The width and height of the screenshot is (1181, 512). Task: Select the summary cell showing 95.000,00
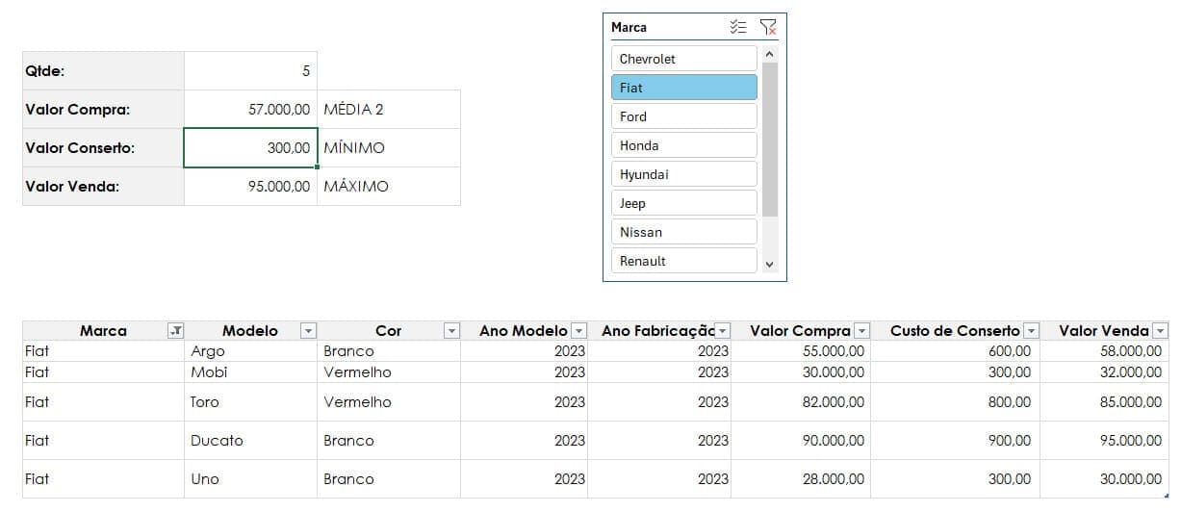[x=250, y=187]
